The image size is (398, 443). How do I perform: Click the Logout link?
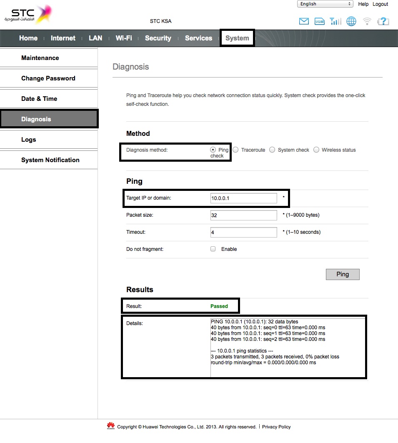coord(380,4)
